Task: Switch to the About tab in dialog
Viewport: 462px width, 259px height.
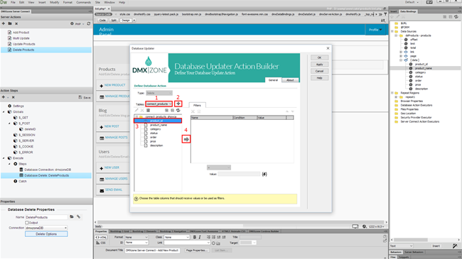Action: coord(290,80)
